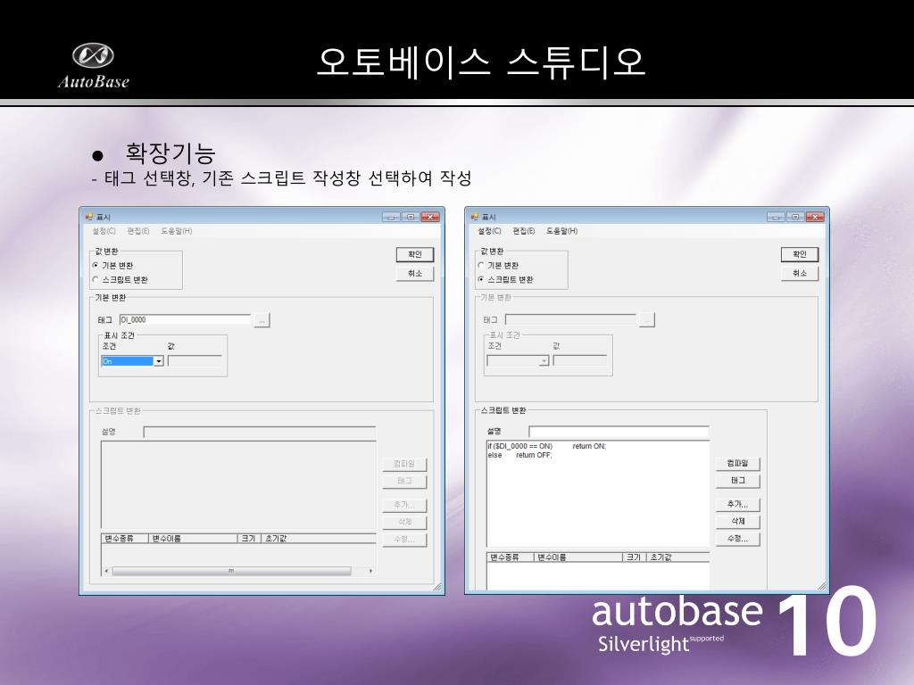The image size is (914, 685).
Task: Click 변수이름 column header in left window
Action: click(x=193, y=539)
